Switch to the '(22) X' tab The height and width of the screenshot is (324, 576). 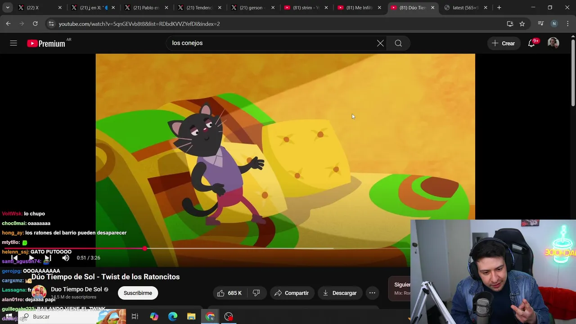pos(40,8)
